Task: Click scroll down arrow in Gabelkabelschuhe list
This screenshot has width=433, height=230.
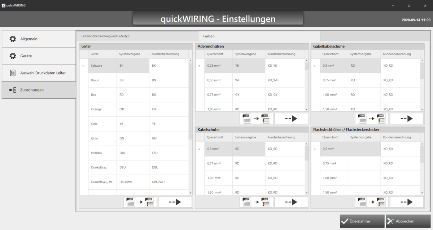Action: (x=422, y=109)
